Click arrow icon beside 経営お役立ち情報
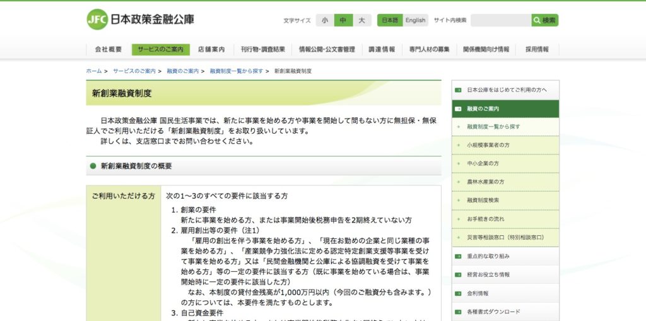The image size is (646, 321). click(458, 275)
